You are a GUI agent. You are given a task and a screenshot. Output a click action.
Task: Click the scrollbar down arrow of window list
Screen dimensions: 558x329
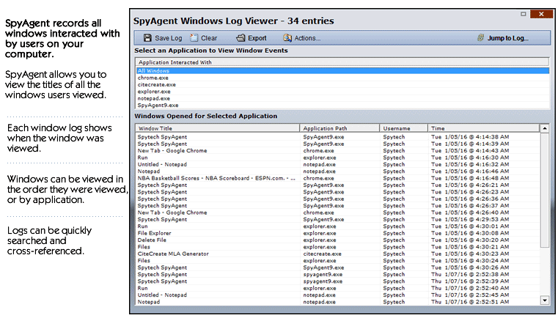point(545,300)
